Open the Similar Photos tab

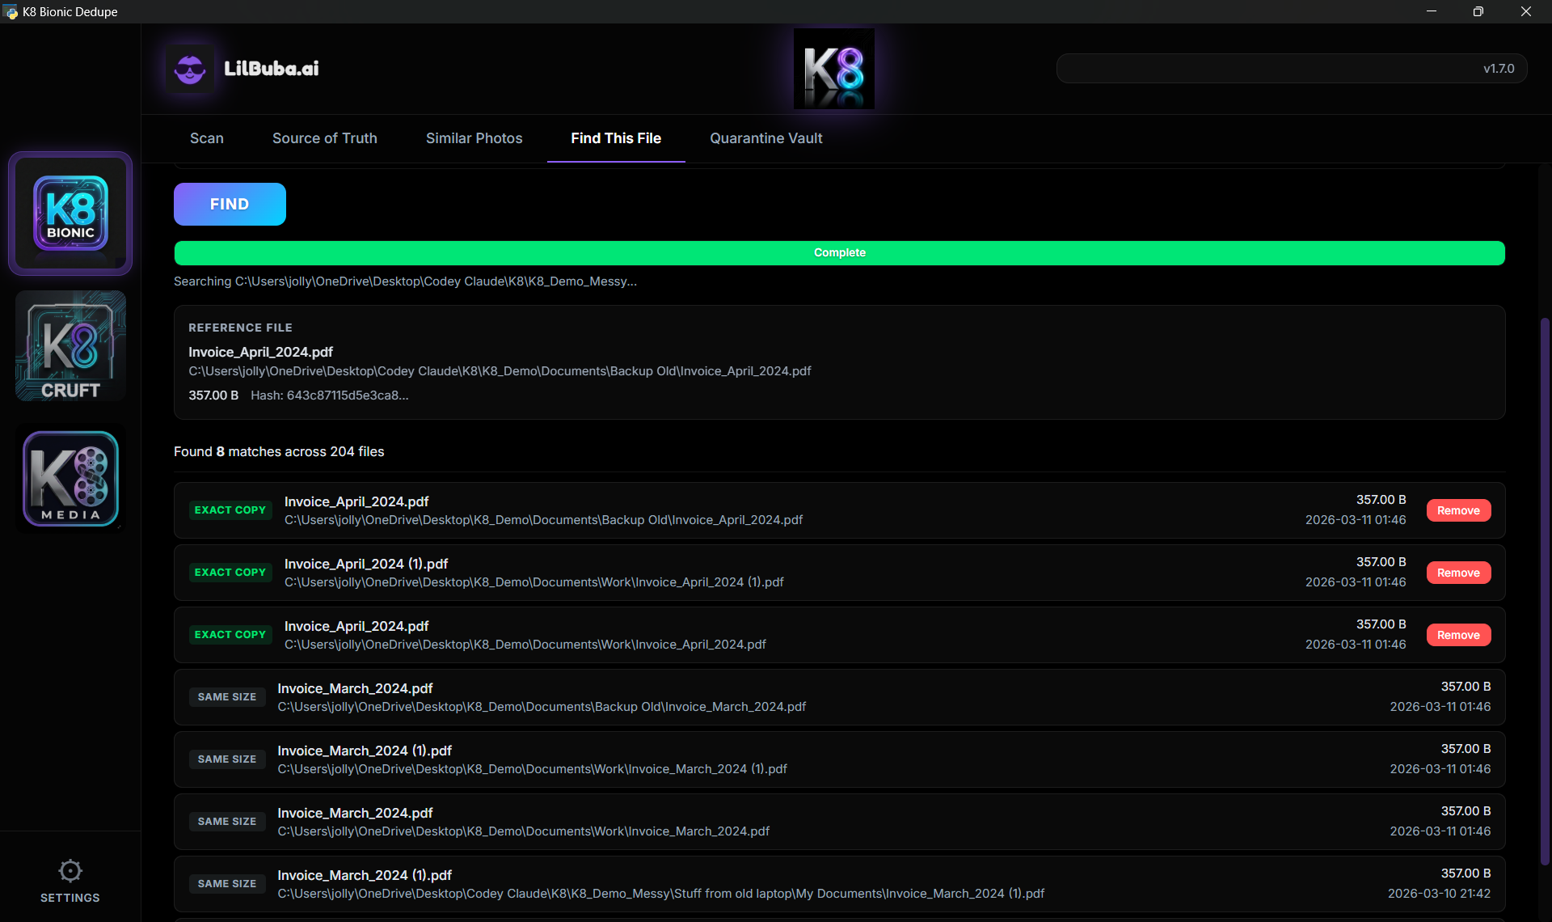pyautogui.click(x=474, y=138)
